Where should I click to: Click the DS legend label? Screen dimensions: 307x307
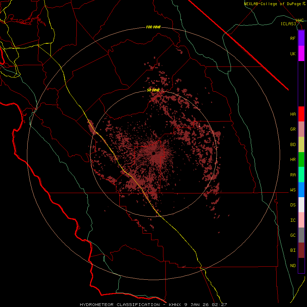point(293,205)
